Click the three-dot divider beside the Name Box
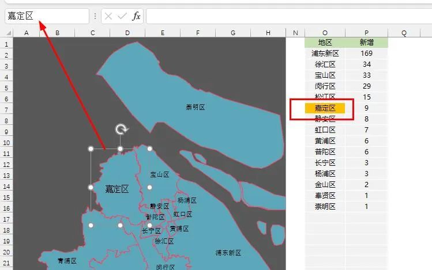This screenshot has height=270, width=432. pyautogui.click(x=95, y=16)
